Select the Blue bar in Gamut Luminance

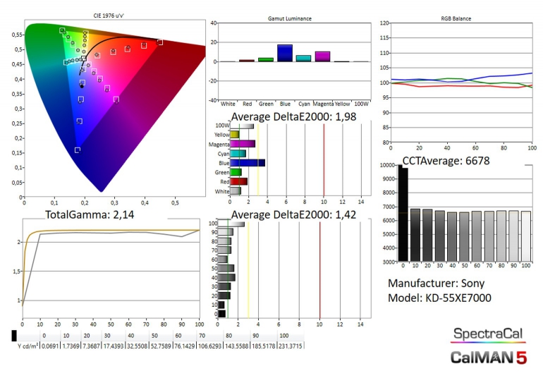[x=285, y=53]
